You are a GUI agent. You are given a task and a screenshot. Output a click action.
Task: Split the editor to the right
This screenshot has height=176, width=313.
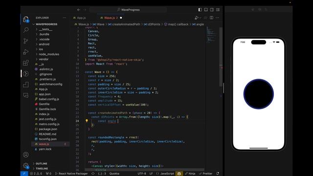[x=211, y=18]
